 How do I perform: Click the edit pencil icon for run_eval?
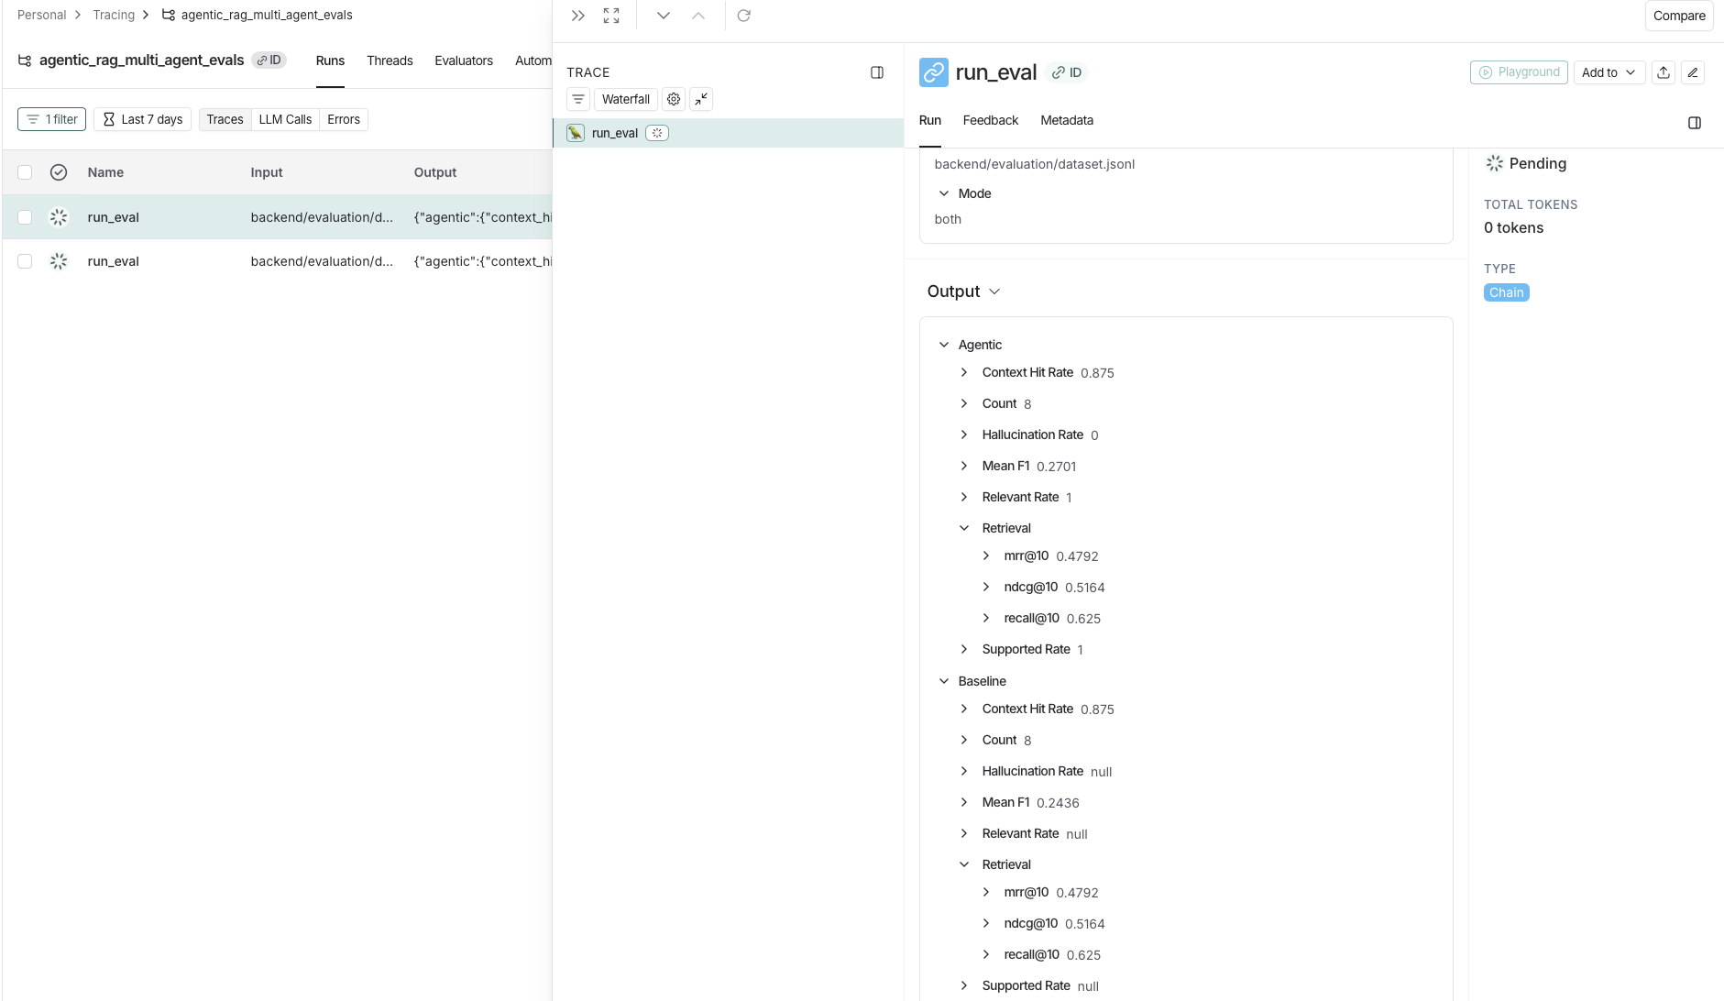tap(1693, 72)
